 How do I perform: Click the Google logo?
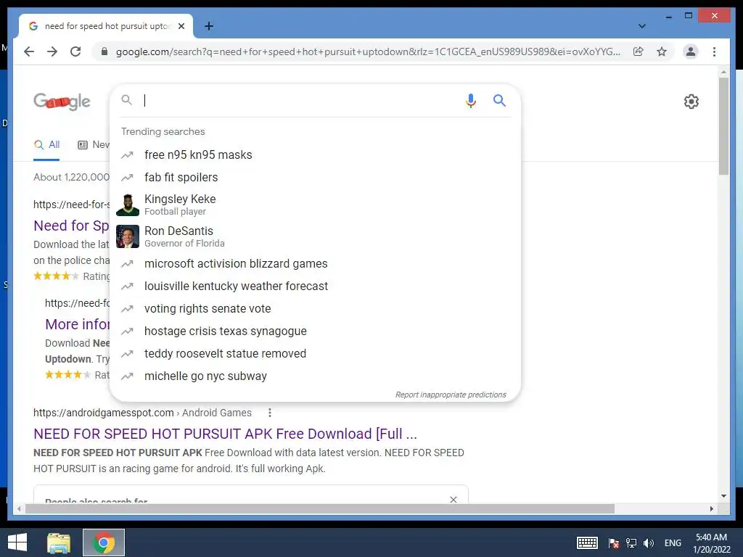(x=62, y=101)
